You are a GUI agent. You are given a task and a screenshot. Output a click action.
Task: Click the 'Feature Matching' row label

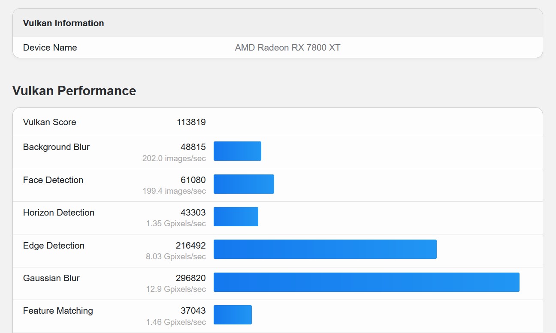[58, 311]
